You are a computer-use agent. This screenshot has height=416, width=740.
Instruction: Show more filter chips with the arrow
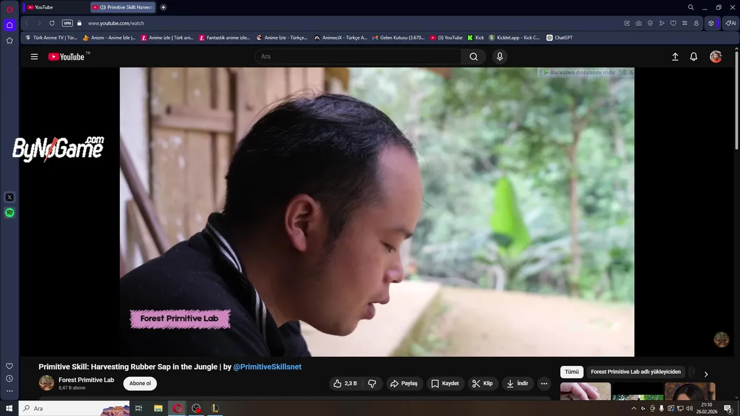point(706,374)
